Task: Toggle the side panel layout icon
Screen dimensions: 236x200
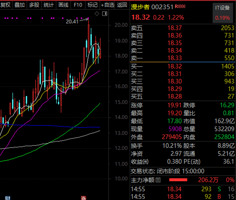Action: [104, 14]
